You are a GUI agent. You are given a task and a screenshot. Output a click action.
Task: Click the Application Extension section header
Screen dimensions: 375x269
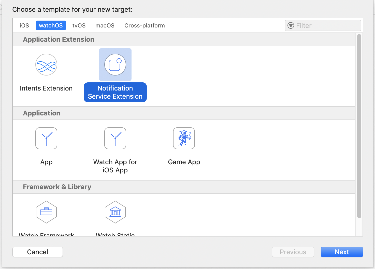pos(184,39)
